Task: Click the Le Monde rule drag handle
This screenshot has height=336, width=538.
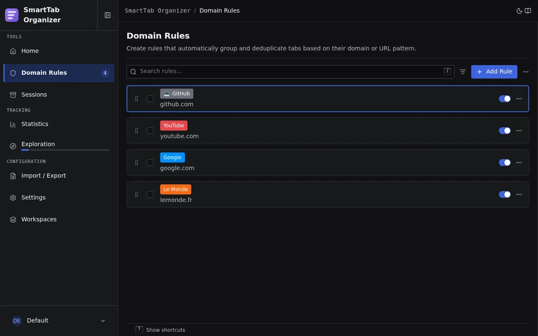Action: (x=137, y=194)
